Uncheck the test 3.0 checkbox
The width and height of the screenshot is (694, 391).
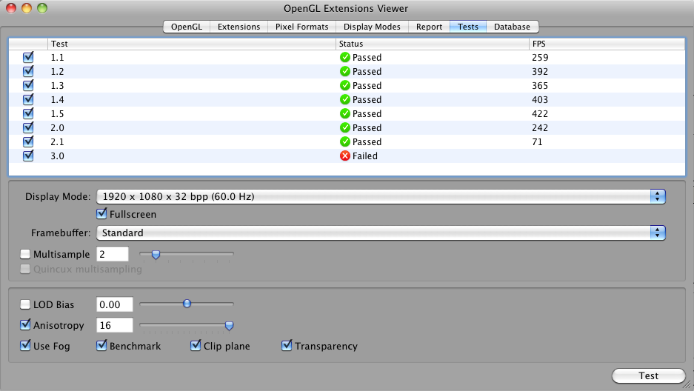(x=28, y=156)
